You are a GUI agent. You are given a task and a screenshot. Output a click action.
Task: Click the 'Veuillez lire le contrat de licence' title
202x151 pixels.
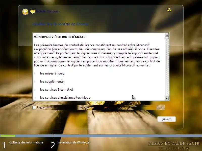(x=60, y=24)
